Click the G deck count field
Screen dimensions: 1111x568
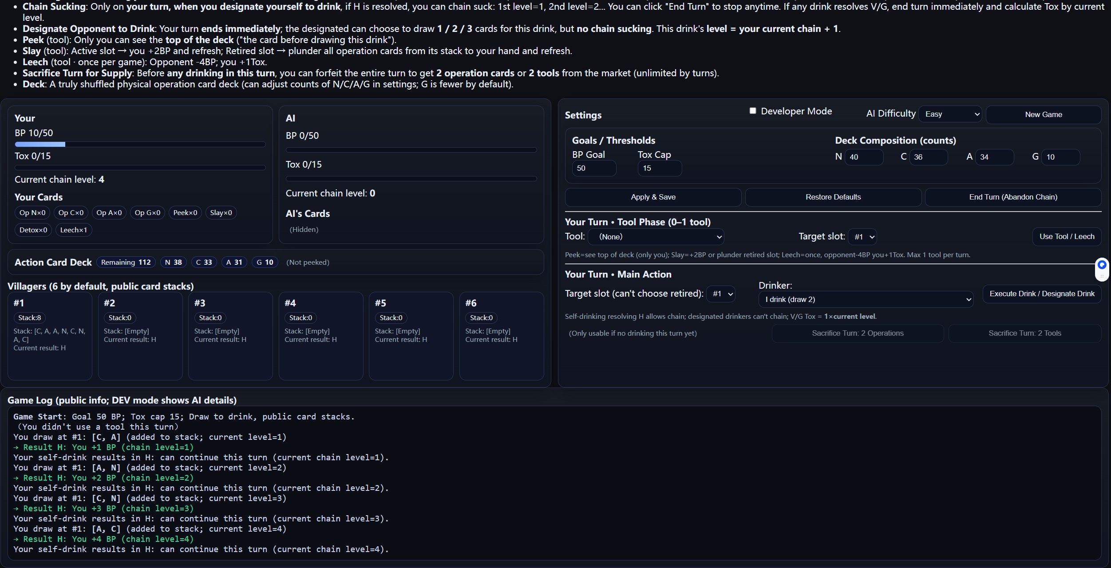pyautogui.click(x=1060, y=157)
